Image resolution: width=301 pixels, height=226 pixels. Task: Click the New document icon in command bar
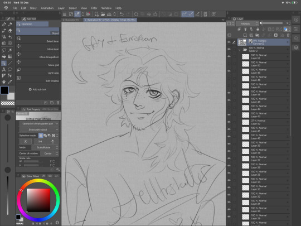(96, 14)
